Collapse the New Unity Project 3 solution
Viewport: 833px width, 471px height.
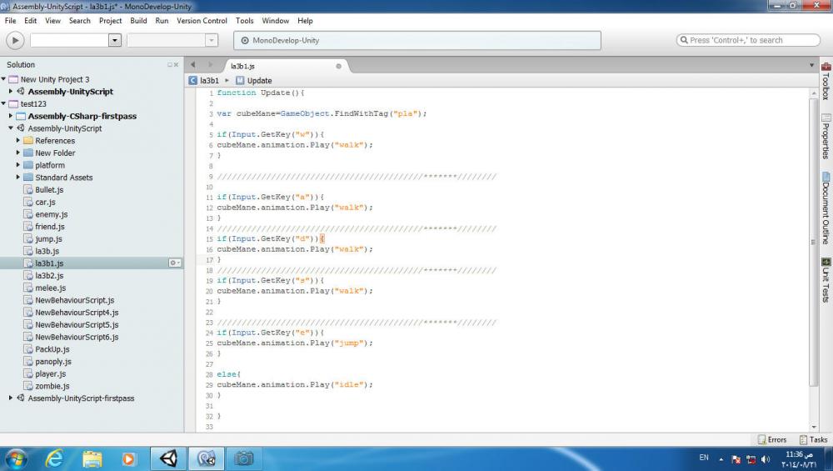coord(3,79)
